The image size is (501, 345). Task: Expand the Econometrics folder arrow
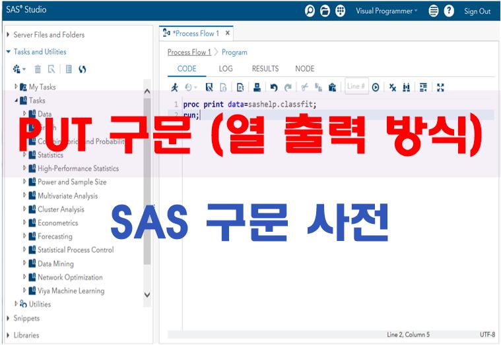pos(24,223)
